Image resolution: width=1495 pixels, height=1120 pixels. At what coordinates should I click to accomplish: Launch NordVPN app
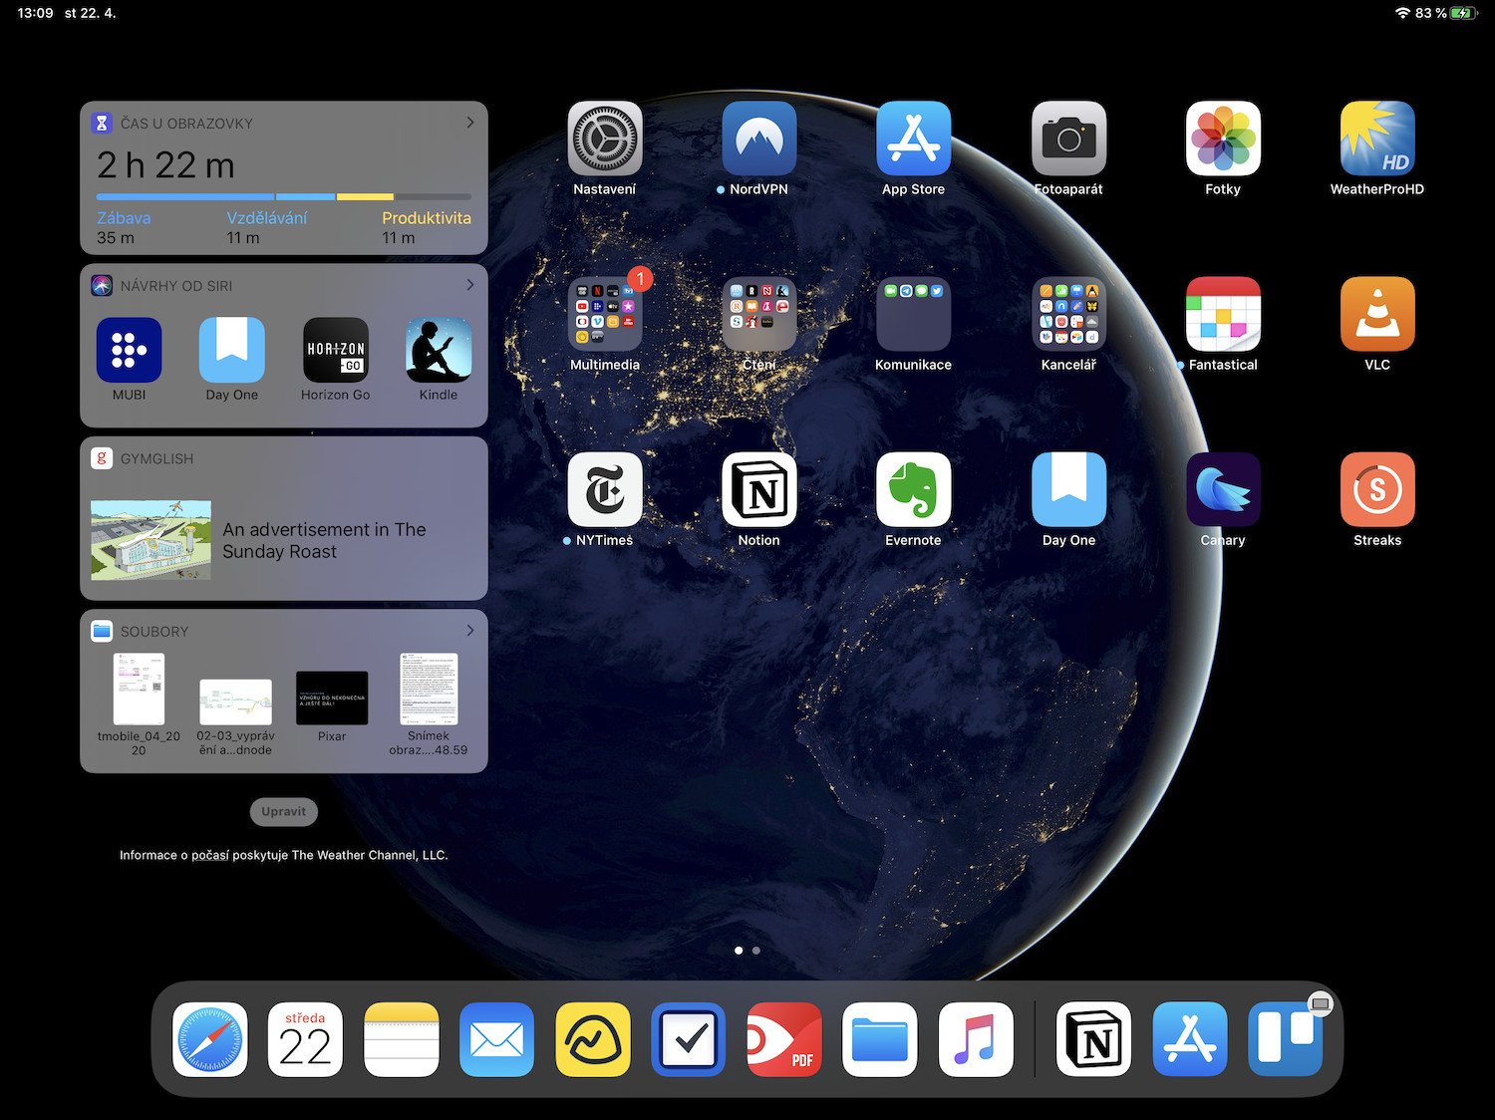tap(759, 139)
